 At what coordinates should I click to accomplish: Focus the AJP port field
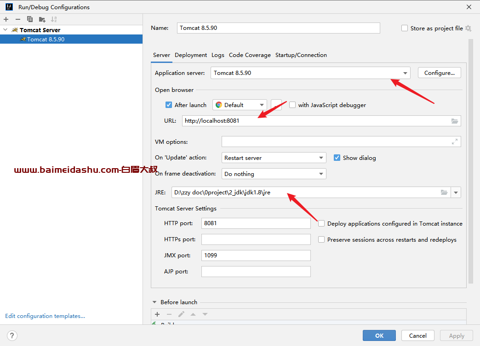click(256, 272)
